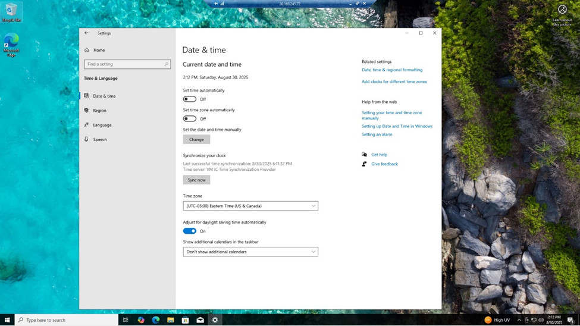
Task: Click the back arrow in the Settings window
Action: point(86,33)
